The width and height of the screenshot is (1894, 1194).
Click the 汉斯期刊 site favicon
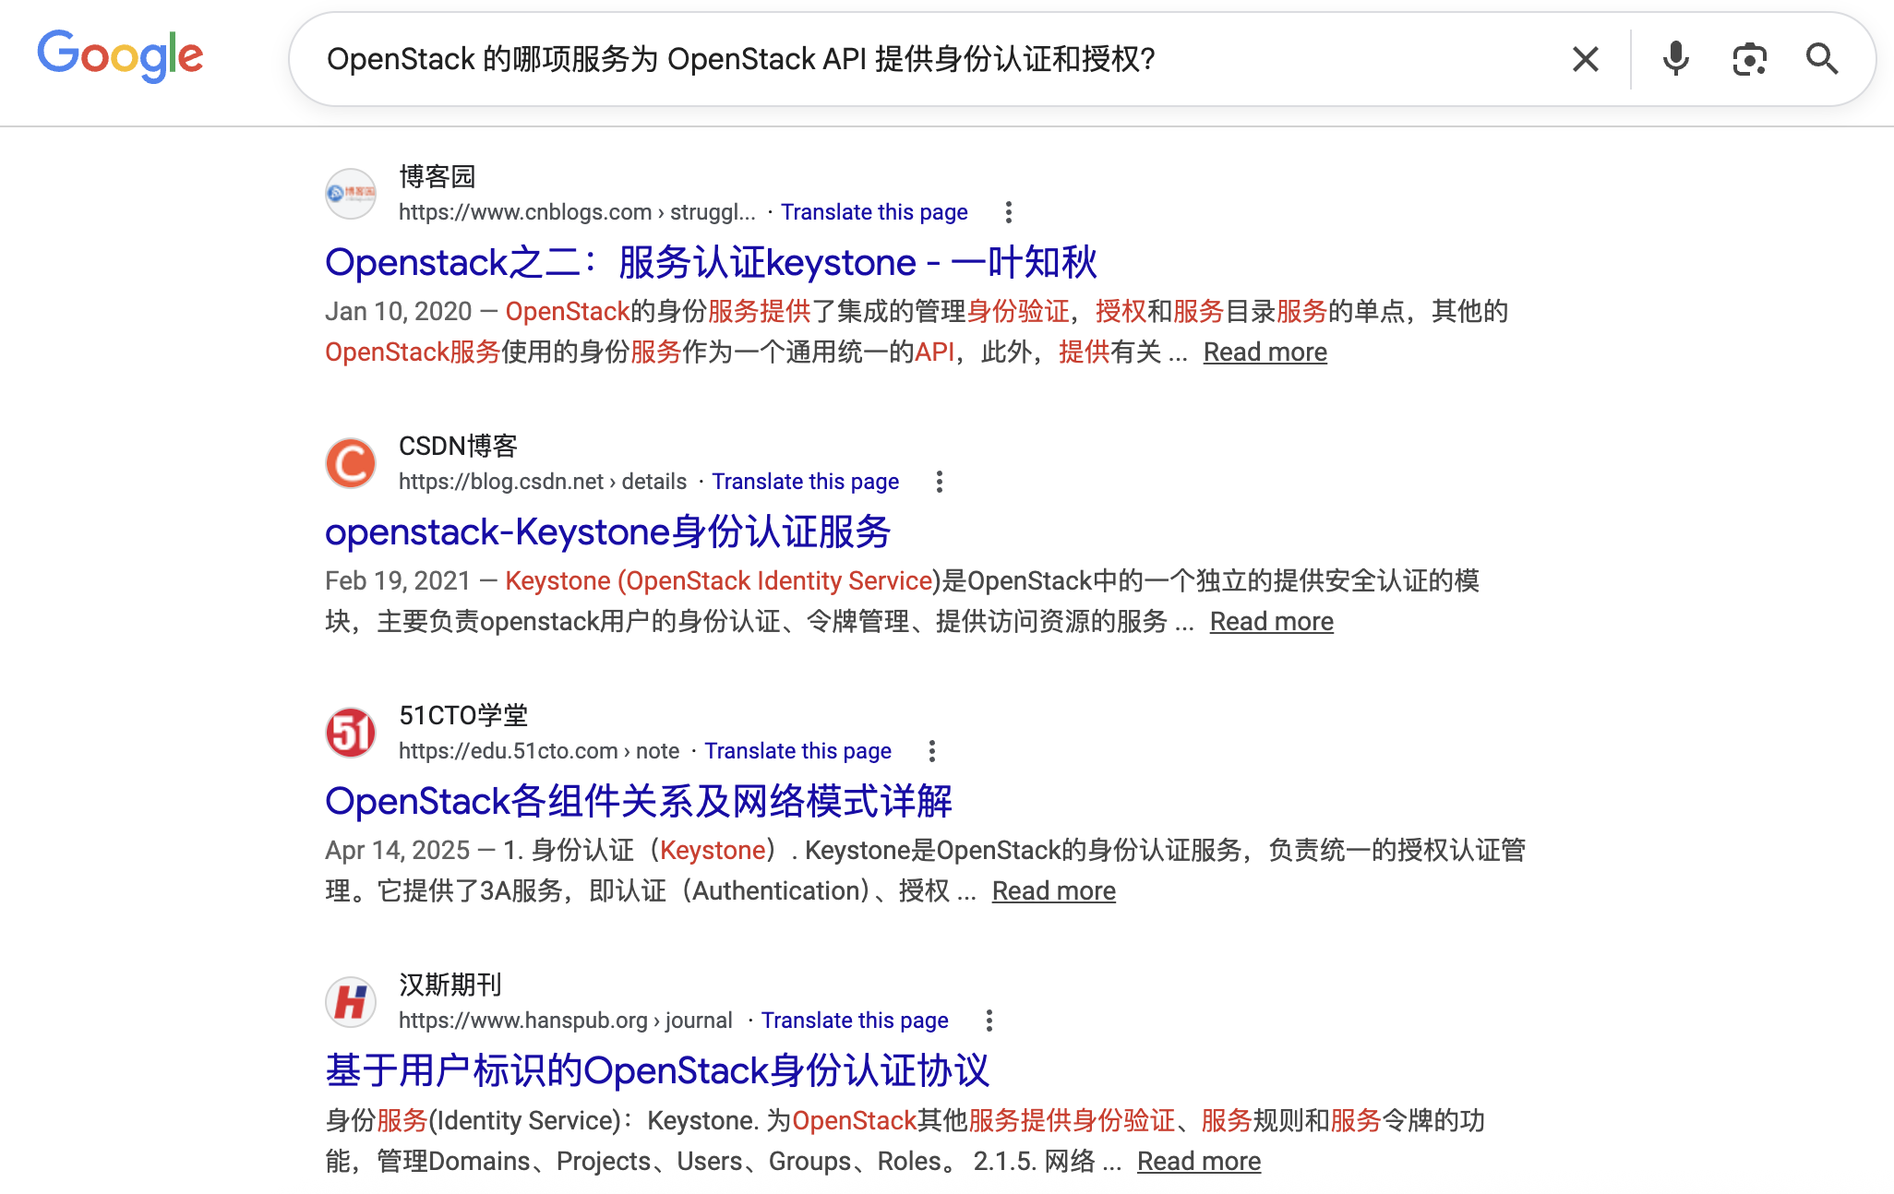point(351,1002)
